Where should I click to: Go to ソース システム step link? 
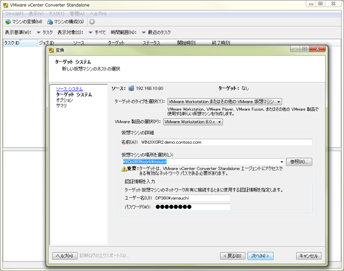[x=69, y=89]
